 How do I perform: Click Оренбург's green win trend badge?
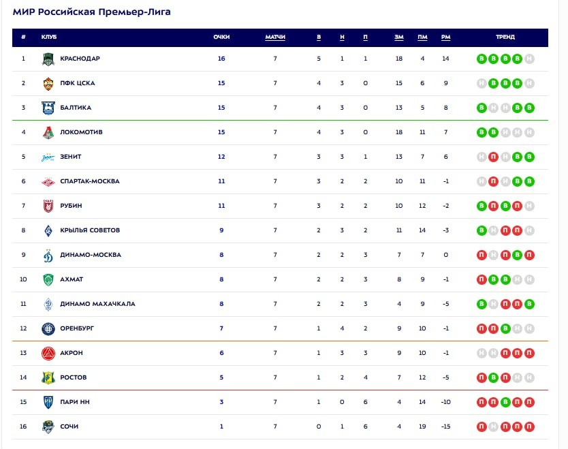pyautogui.click(x=505, y=328)
